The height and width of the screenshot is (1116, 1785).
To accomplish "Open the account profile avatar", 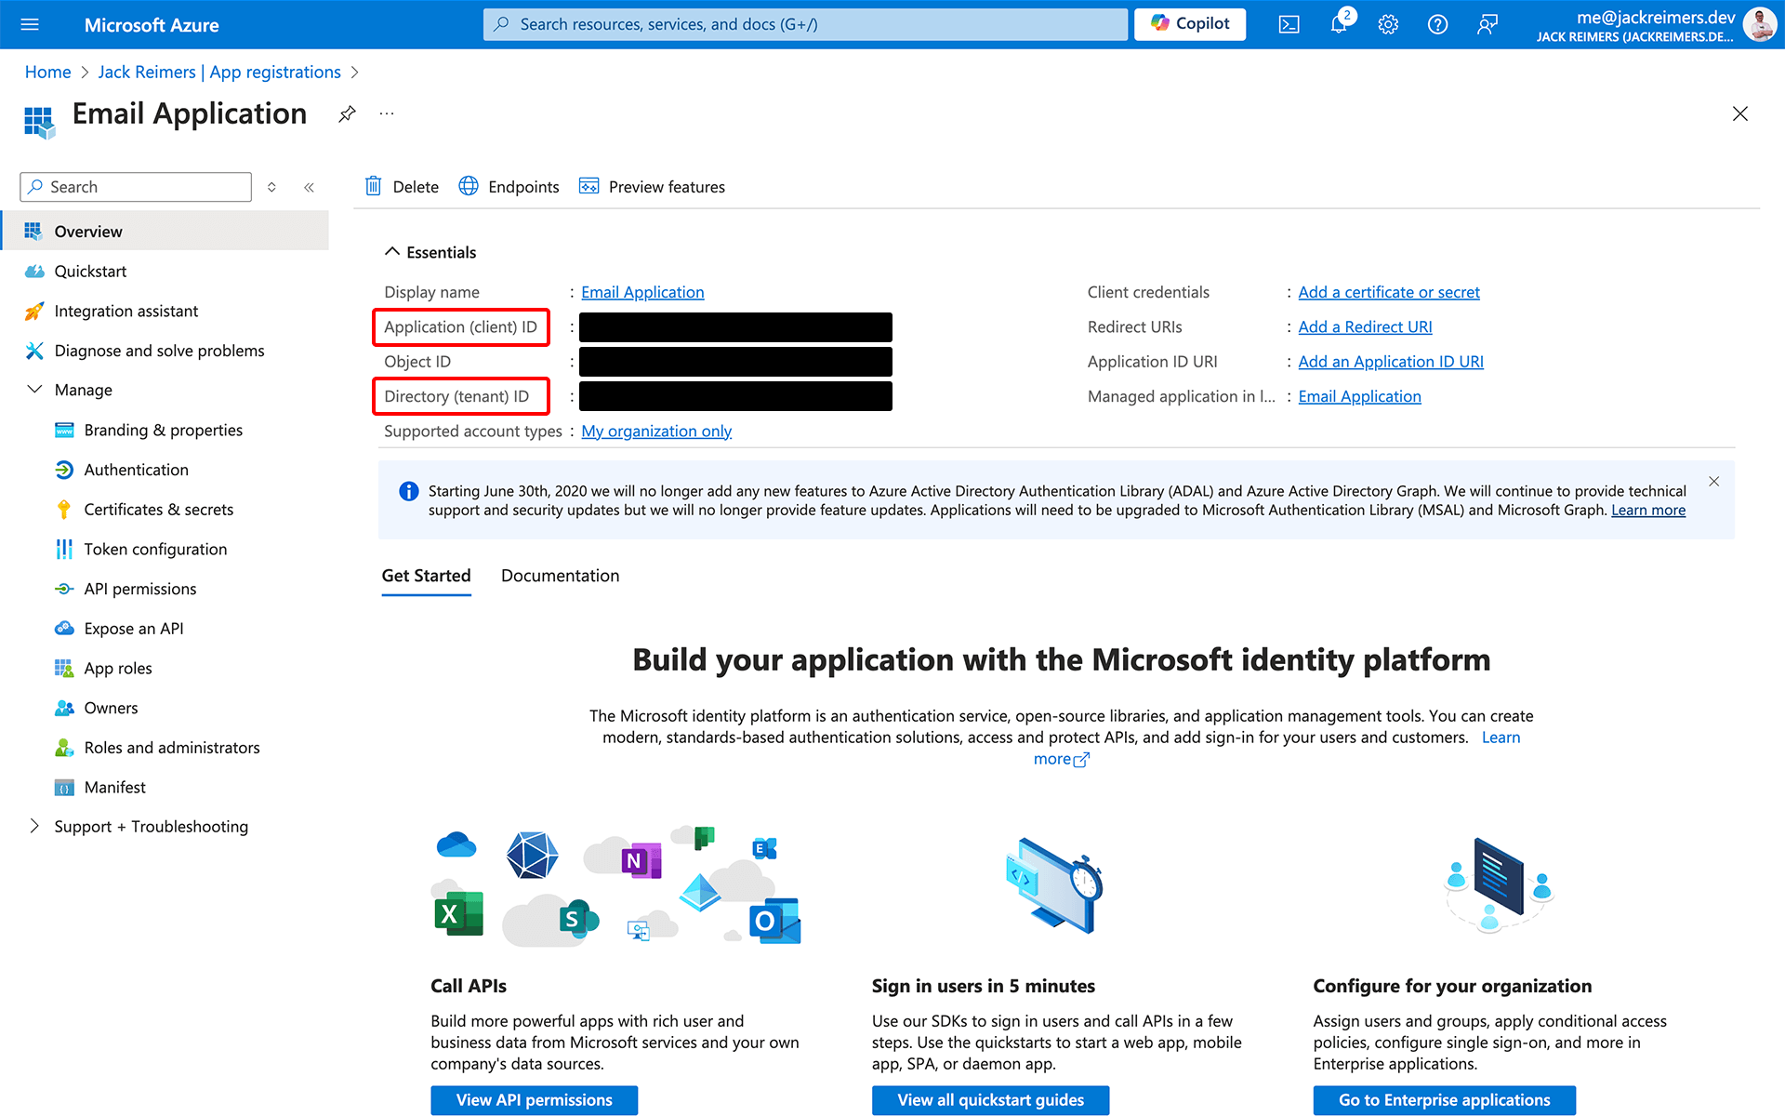I will (1759, 24).
